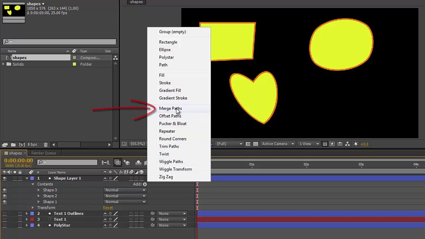Choose Trim Paths in the menu
This screenshot has width=425, height=239.
(x=169, y=146)
